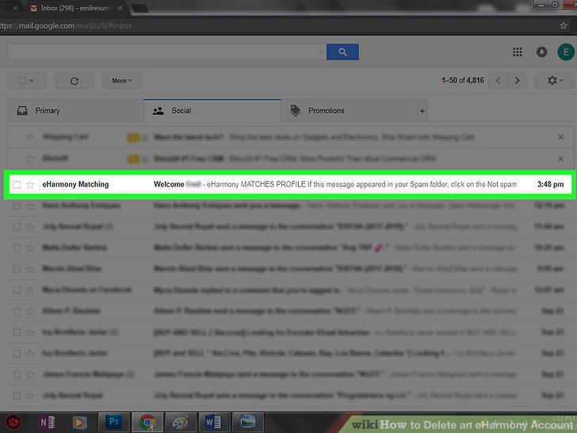This screenshot has width=577, height=433.
Task: Go to older messages with right arrow
Action: tap(517, 80)
